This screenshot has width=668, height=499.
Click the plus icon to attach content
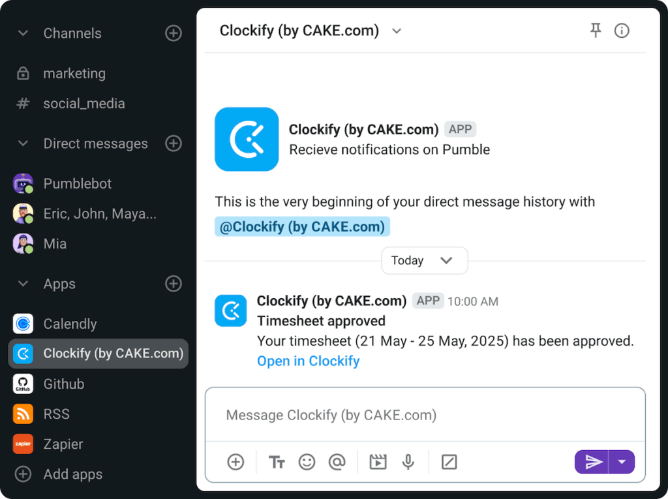235,462
